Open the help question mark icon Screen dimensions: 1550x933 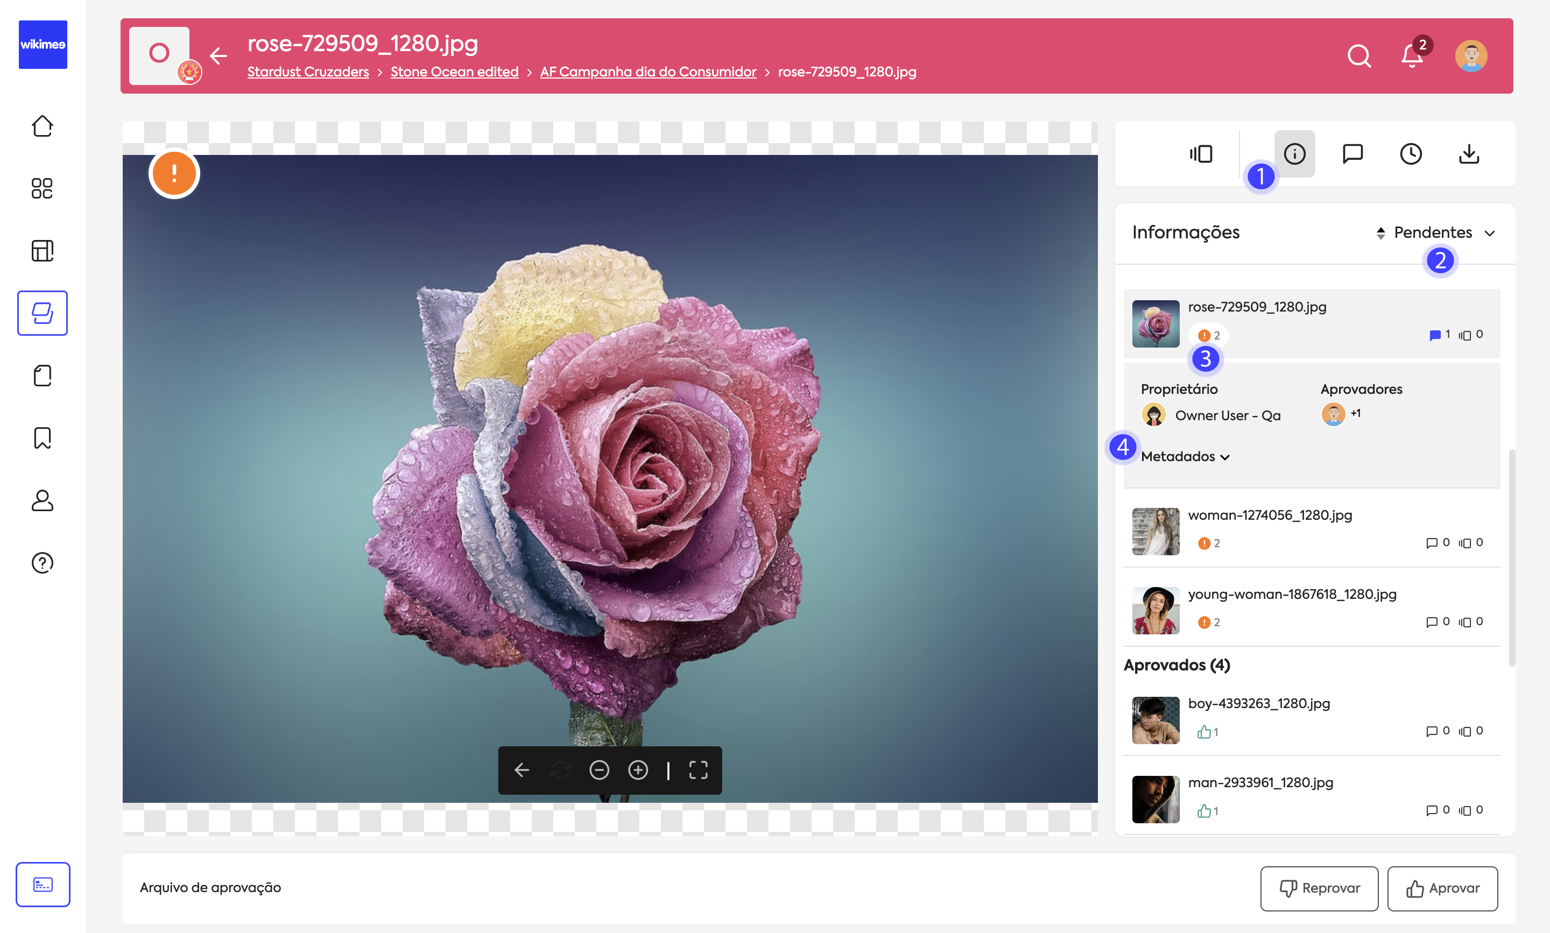pos(42,563)
